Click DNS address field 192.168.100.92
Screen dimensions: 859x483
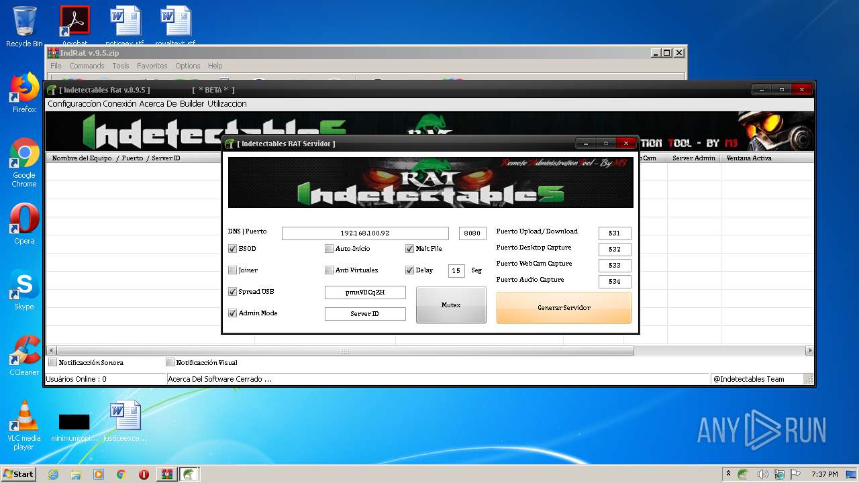[365, 233]
